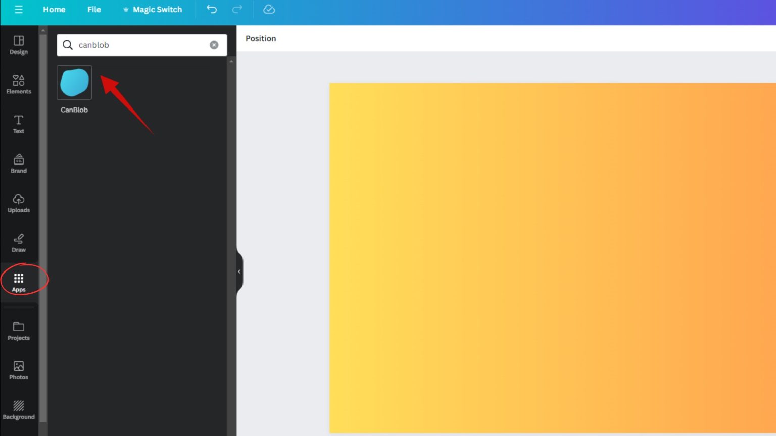Viewport: 776px width, 436px height.
Task: Click the Magic Switch button
Action: click(153, 9)
